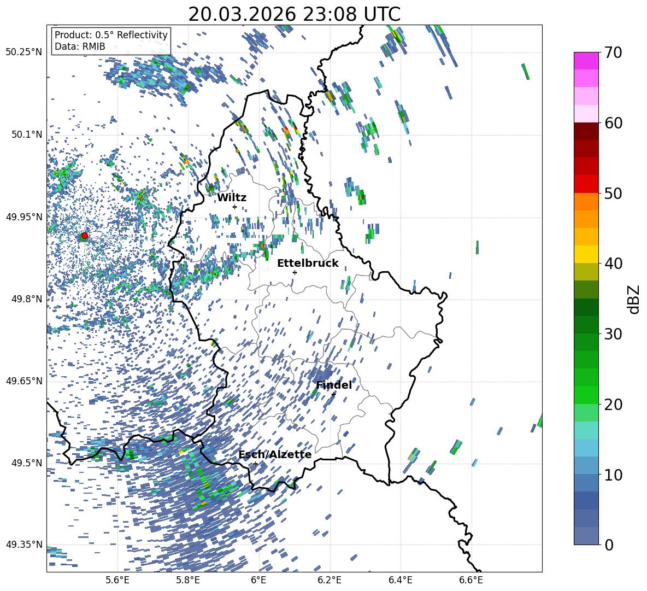
Task: Click the colorbar tick label 70
Action: click(615, 53)
